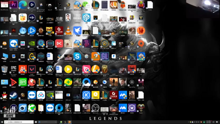Viewport: 220px width, 124px height.
Task: Open the Adobe Premiere Pro shortcut
Action: coord(13,5)
